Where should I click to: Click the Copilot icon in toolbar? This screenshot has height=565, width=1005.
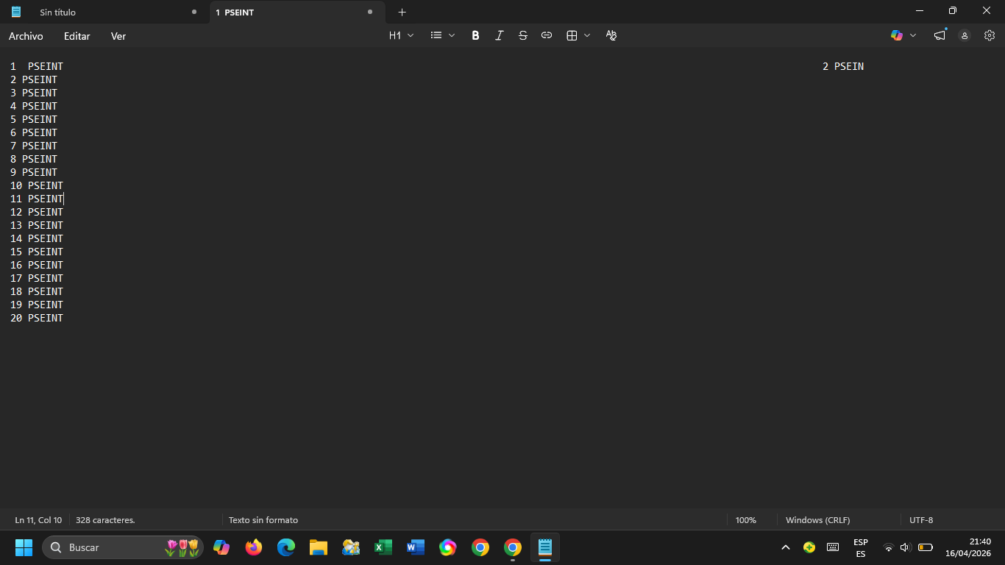(x=897, y=35)
